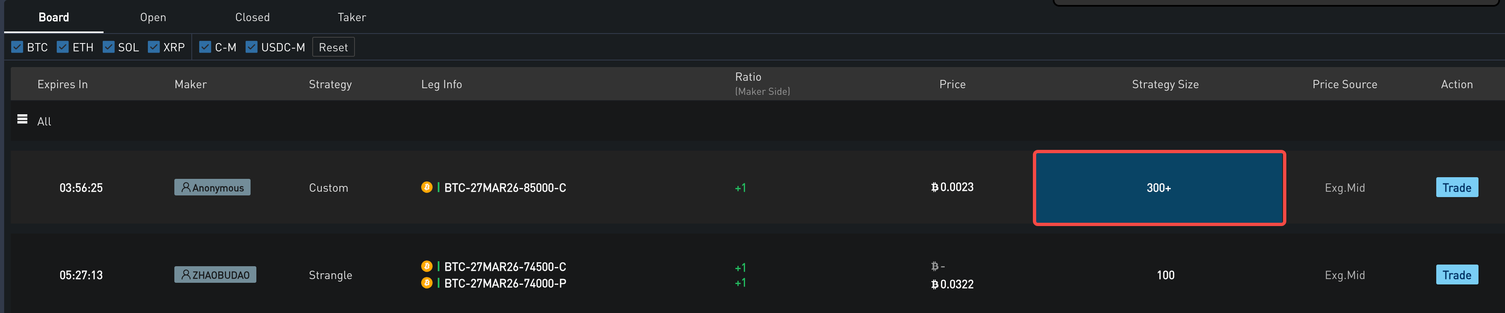Uncheck the C-M margin checkbox

[x=205, y=47]
